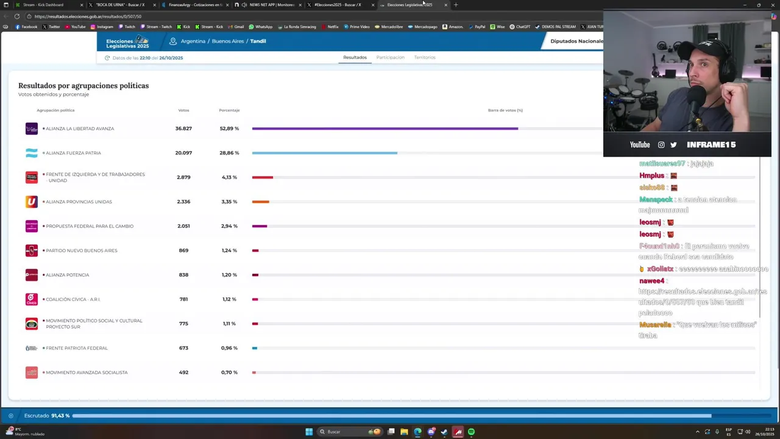The width and height of the screenshot is (780, 439).
Task: Click the settings icon beside Escrutado
Action: point(11,416)
